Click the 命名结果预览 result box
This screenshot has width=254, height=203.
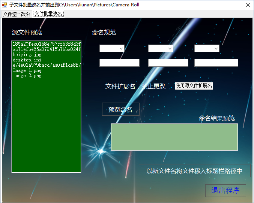point(174,137)
